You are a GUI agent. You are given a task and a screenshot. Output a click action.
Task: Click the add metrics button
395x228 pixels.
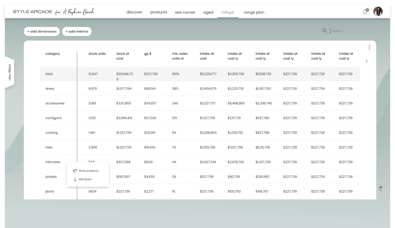coord(77,32)
